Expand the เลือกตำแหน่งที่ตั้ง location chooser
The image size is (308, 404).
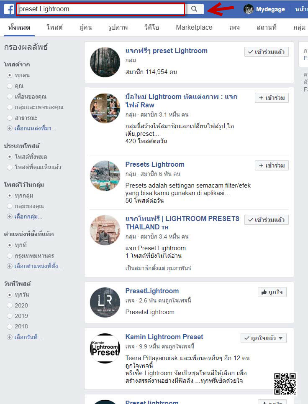click(38, 266)
